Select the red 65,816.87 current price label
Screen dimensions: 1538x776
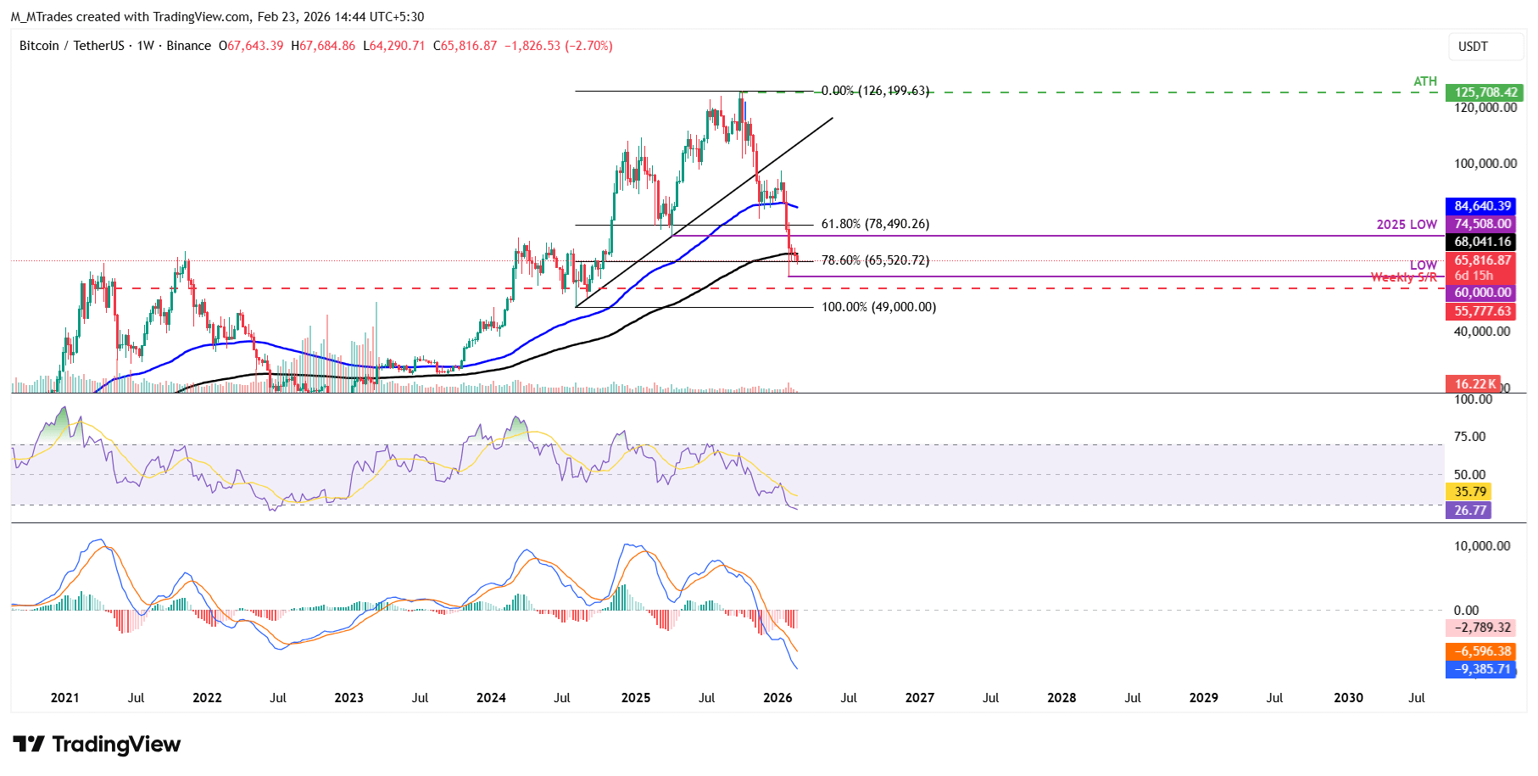click(1480, 260)
